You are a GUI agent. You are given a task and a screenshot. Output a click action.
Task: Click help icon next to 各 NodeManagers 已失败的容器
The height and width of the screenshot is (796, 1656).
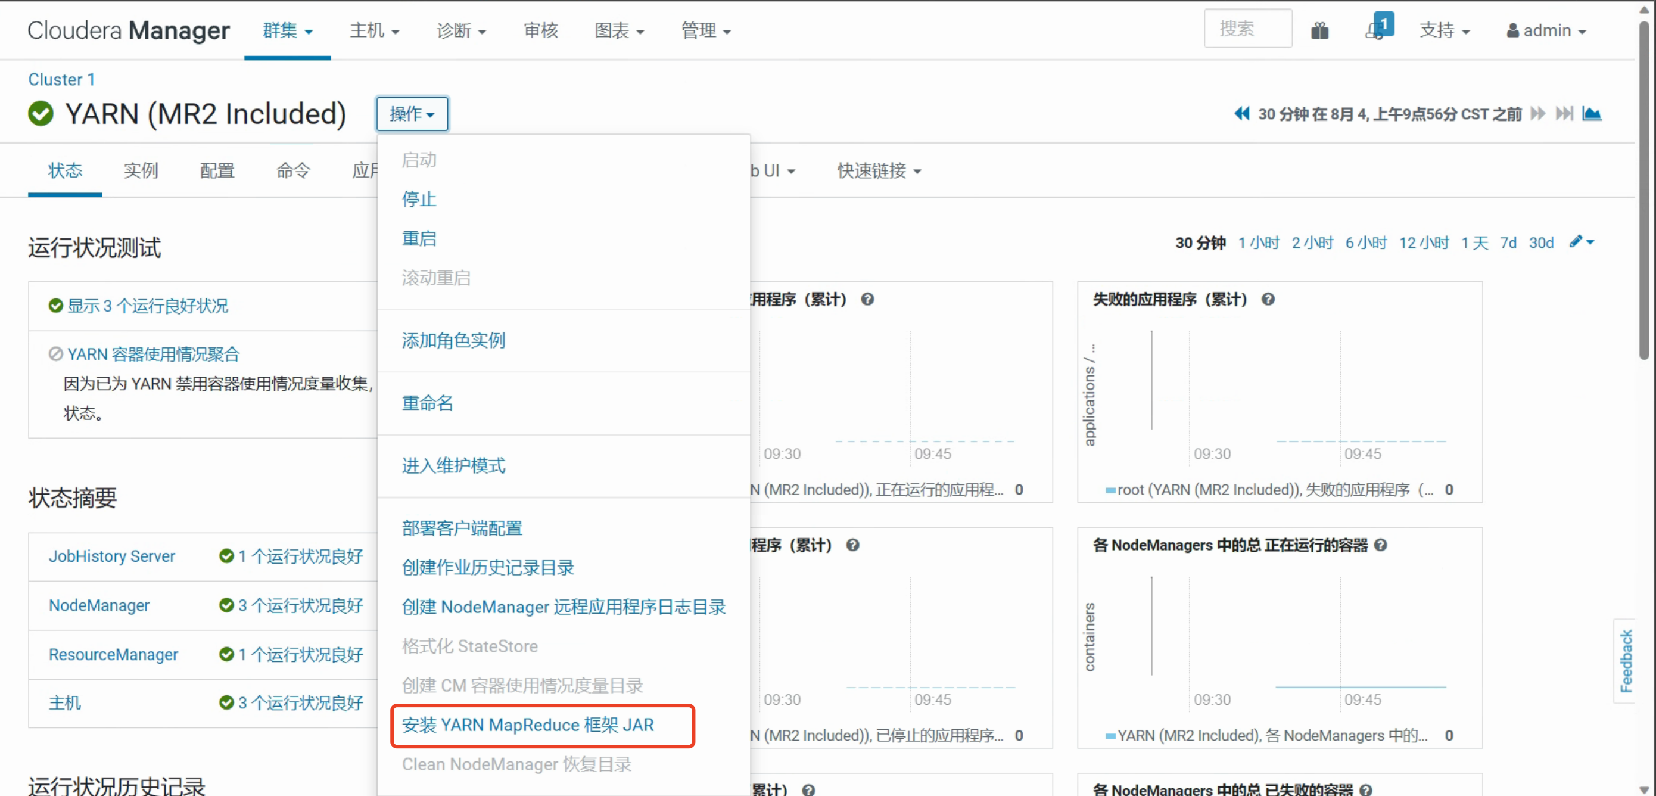[1365, 789]
